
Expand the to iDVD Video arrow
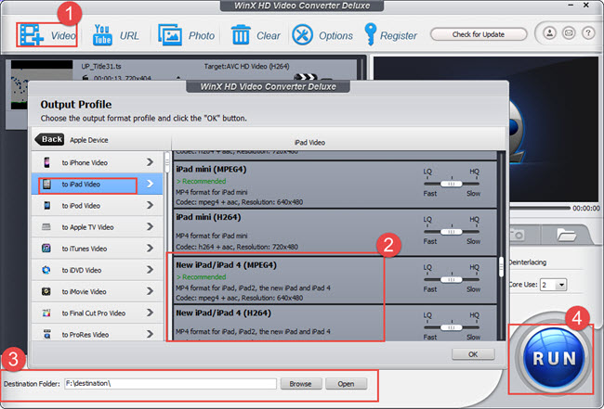pyautogui.click(x=150, y=270)
